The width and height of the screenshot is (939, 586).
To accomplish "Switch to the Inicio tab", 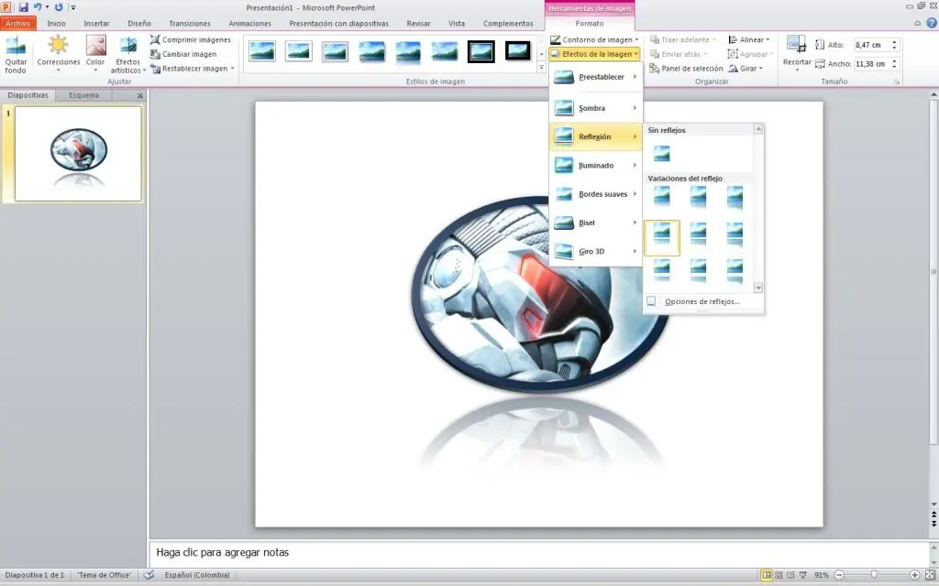I will [56, 23].
